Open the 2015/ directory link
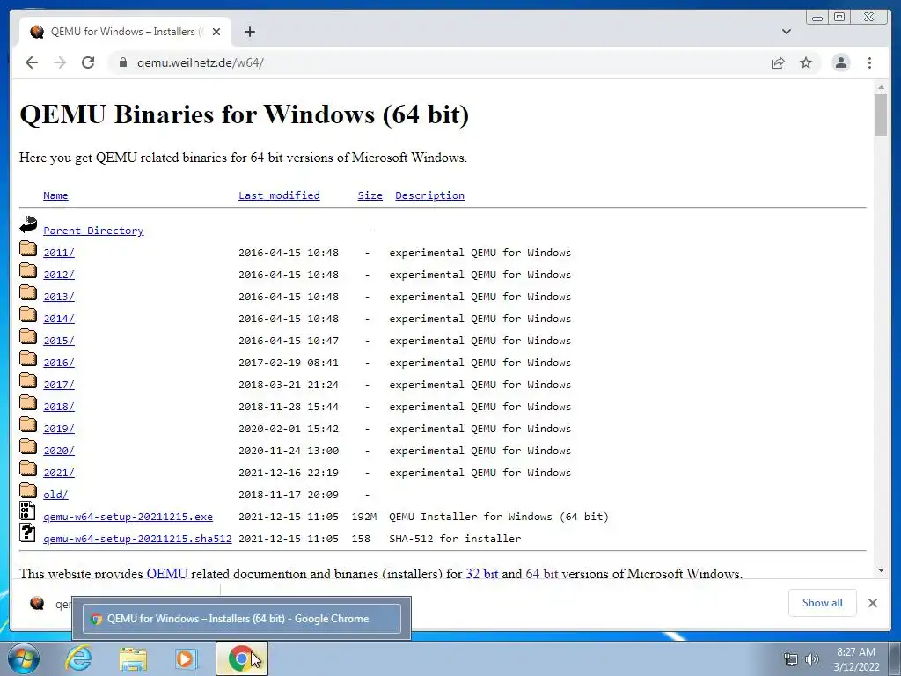This screenshot has width=901, height=676. point(59,341)
